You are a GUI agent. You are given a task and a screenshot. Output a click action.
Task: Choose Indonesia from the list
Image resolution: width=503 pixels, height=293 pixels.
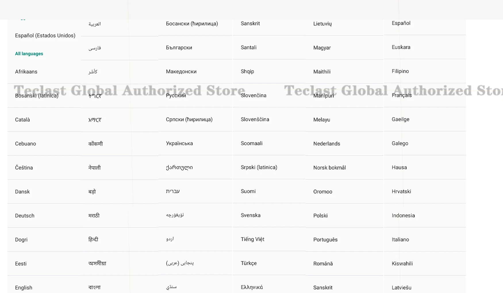pos(403,215)
